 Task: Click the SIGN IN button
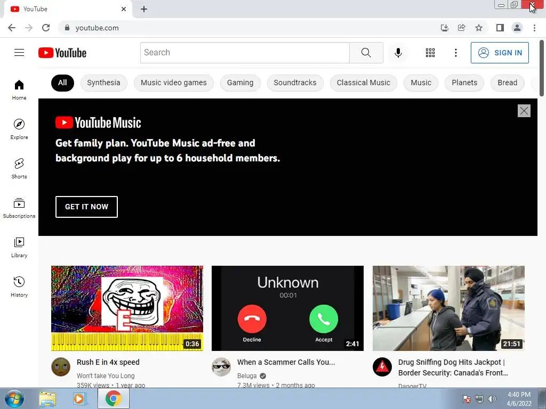pos(499,53)
